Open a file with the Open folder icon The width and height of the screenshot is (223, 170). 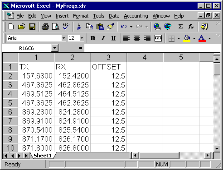pyautogui.click(x=22, y=27)
